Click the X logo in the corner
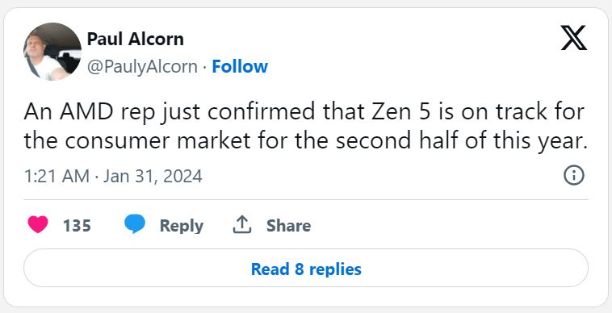Screen dimensions: 612x313 [x=573, y=38]
